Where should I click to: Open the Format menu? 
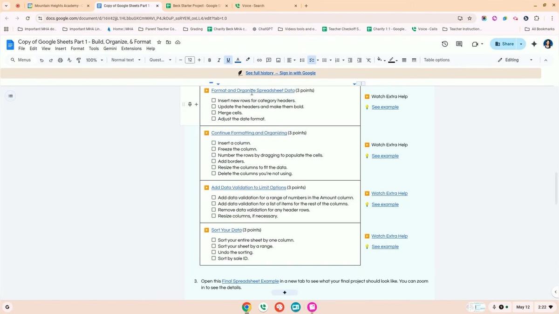[x=77, y=48]
